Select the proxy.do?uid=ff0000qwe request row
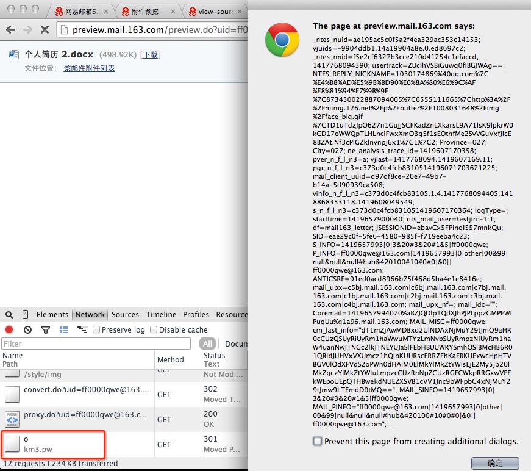This screenshot has height=471, width=531. 124,420
